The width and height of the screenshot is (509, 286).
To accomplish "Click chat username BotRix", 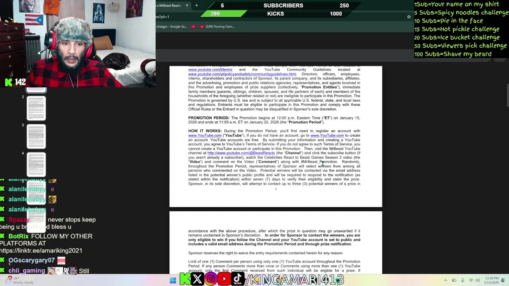I will [x=19, y=236].
